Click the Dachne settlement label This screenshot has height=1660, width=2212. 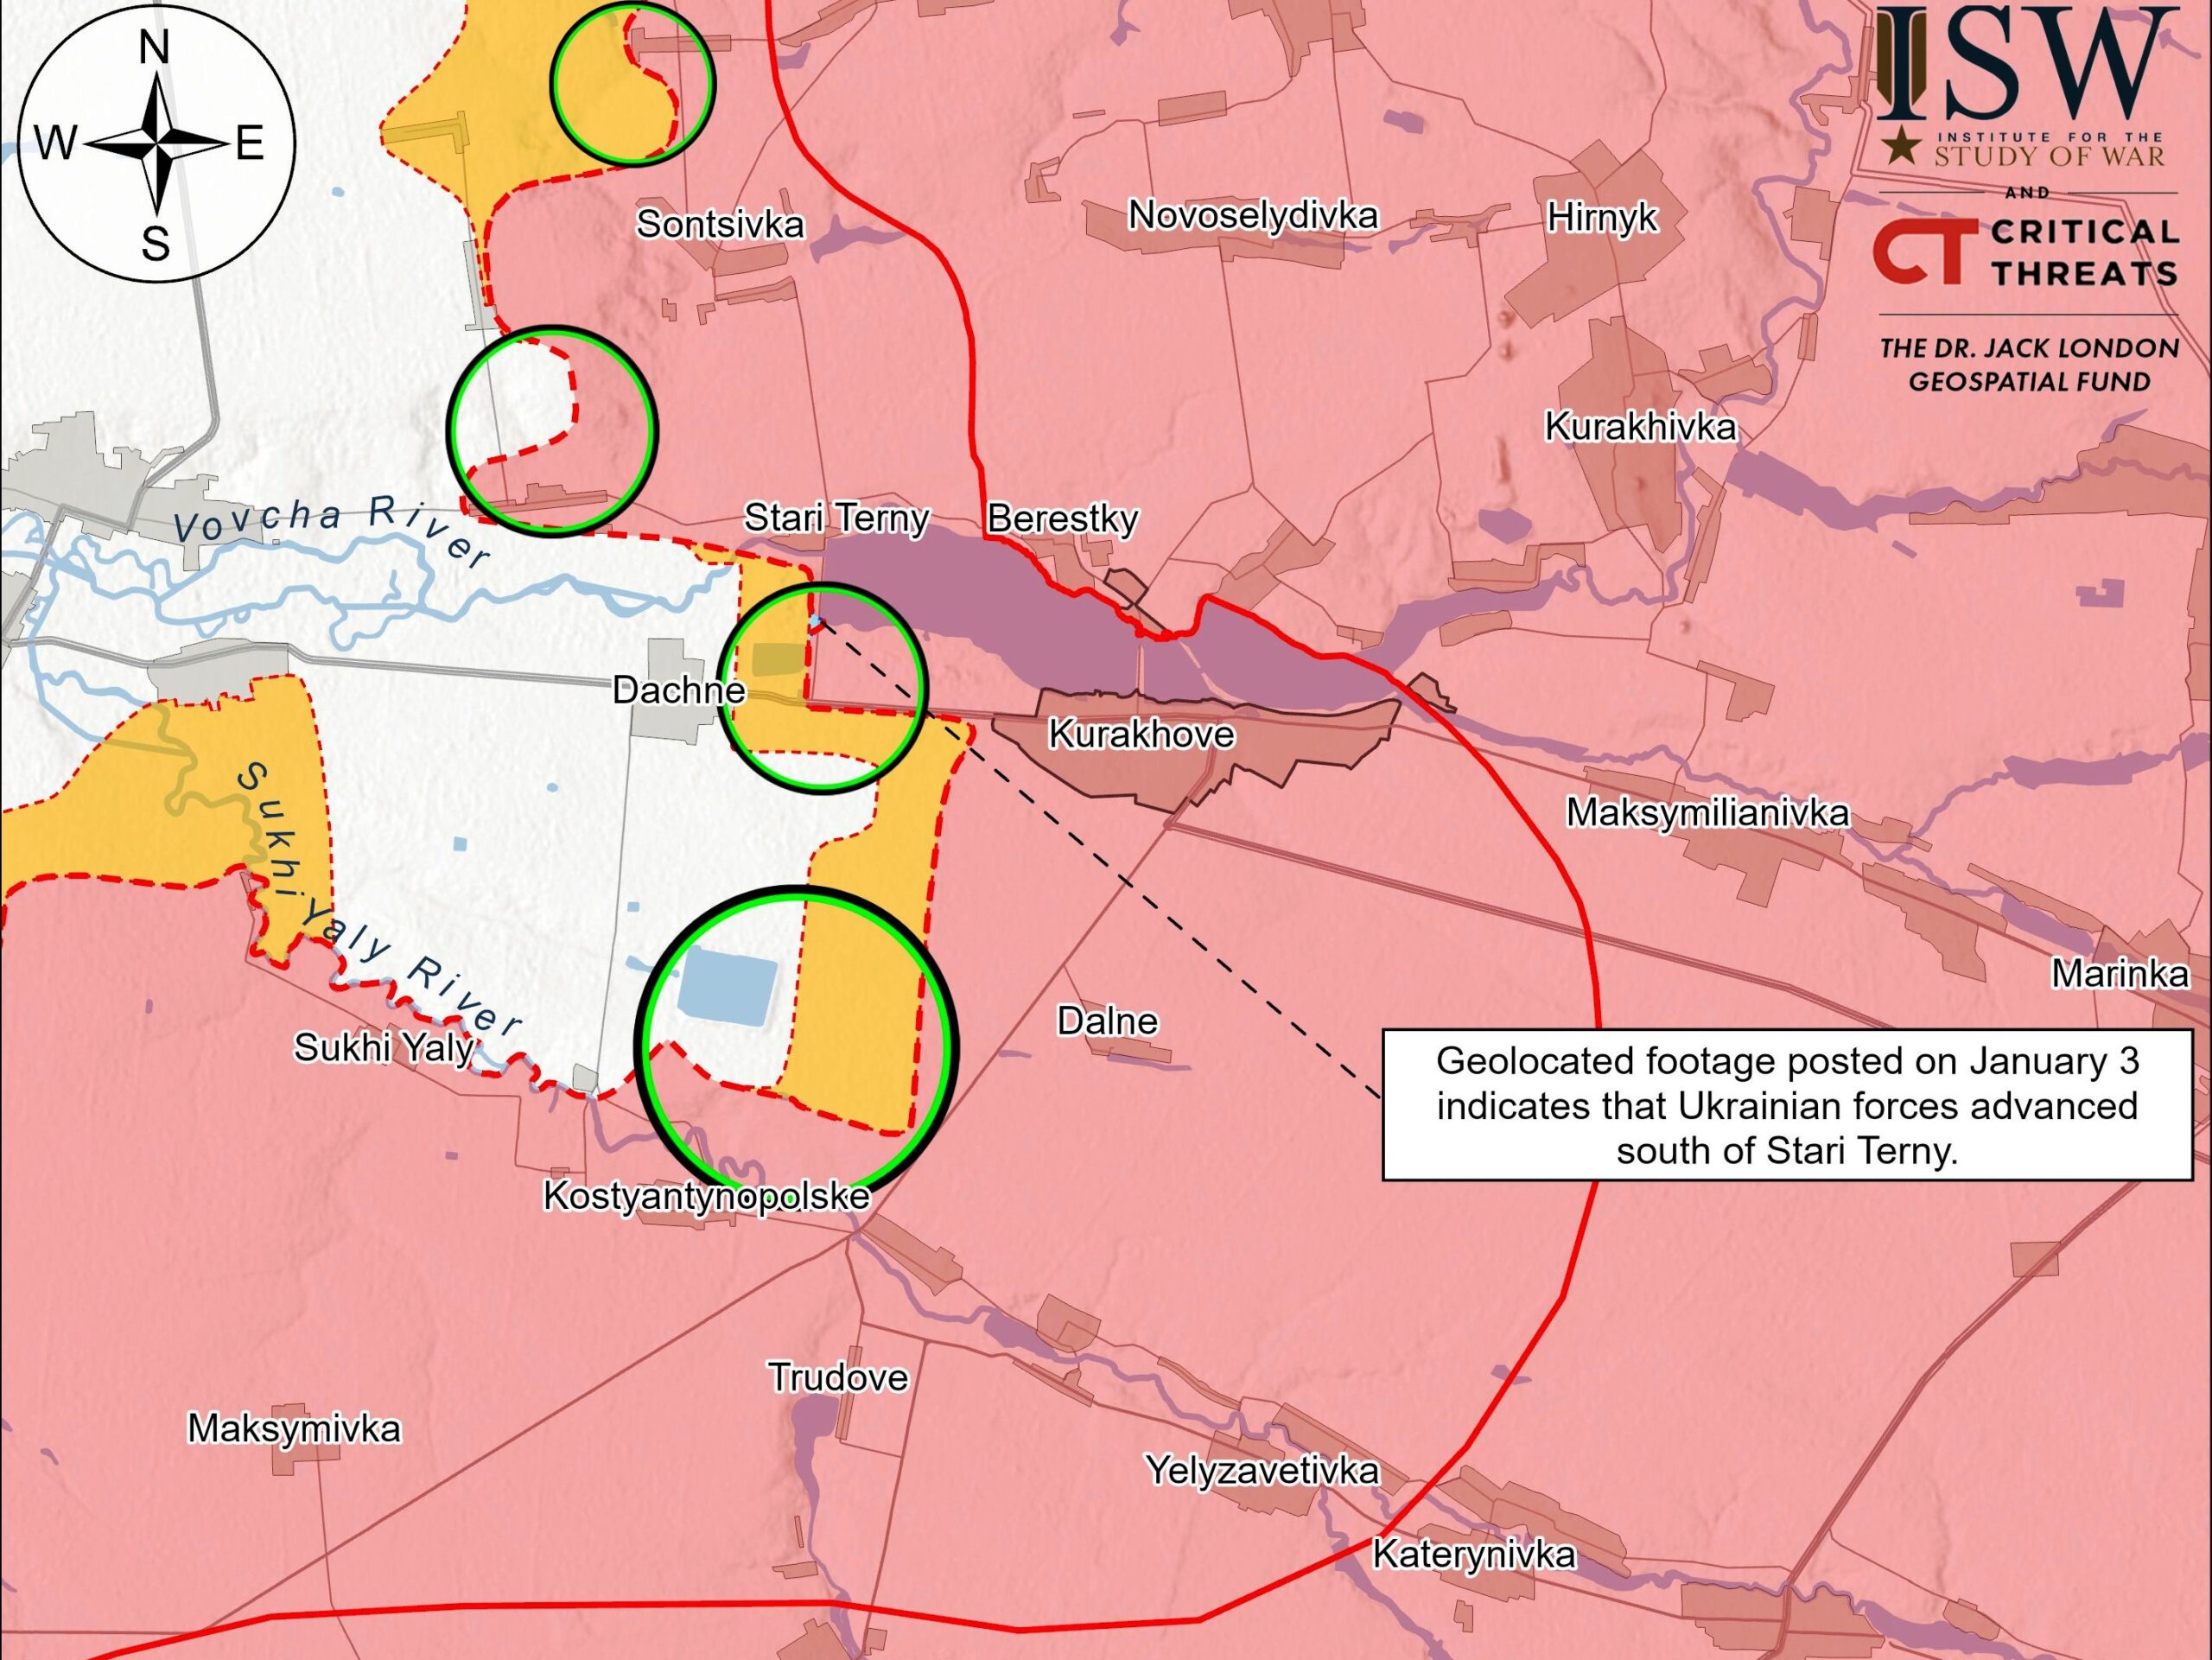(679, 690)
